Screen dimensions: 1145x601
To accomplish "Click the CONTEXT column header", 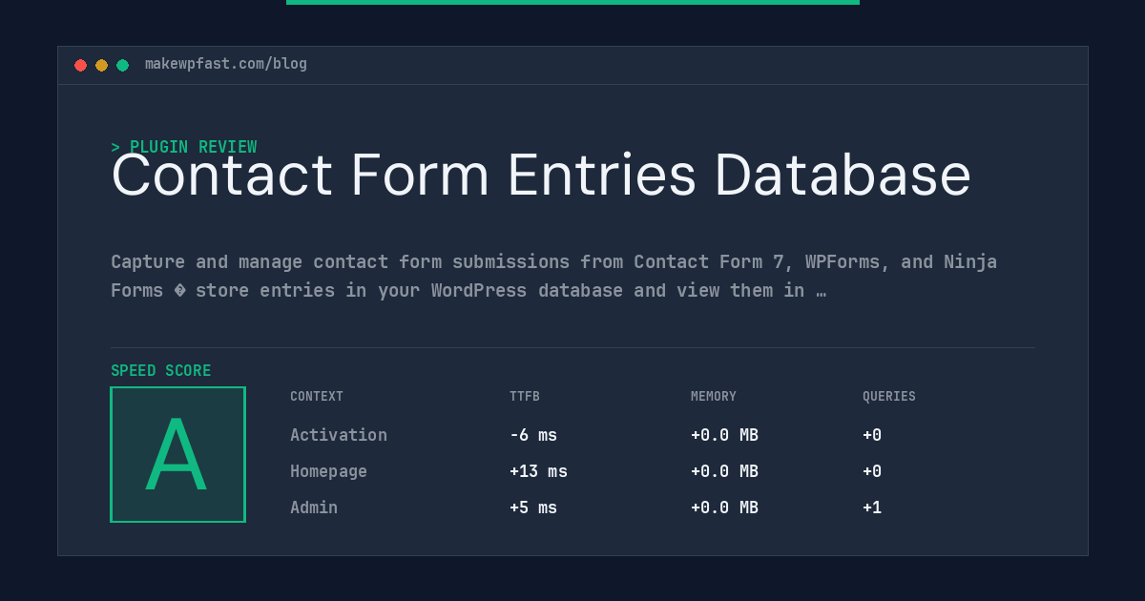I will tap(317, 397).
